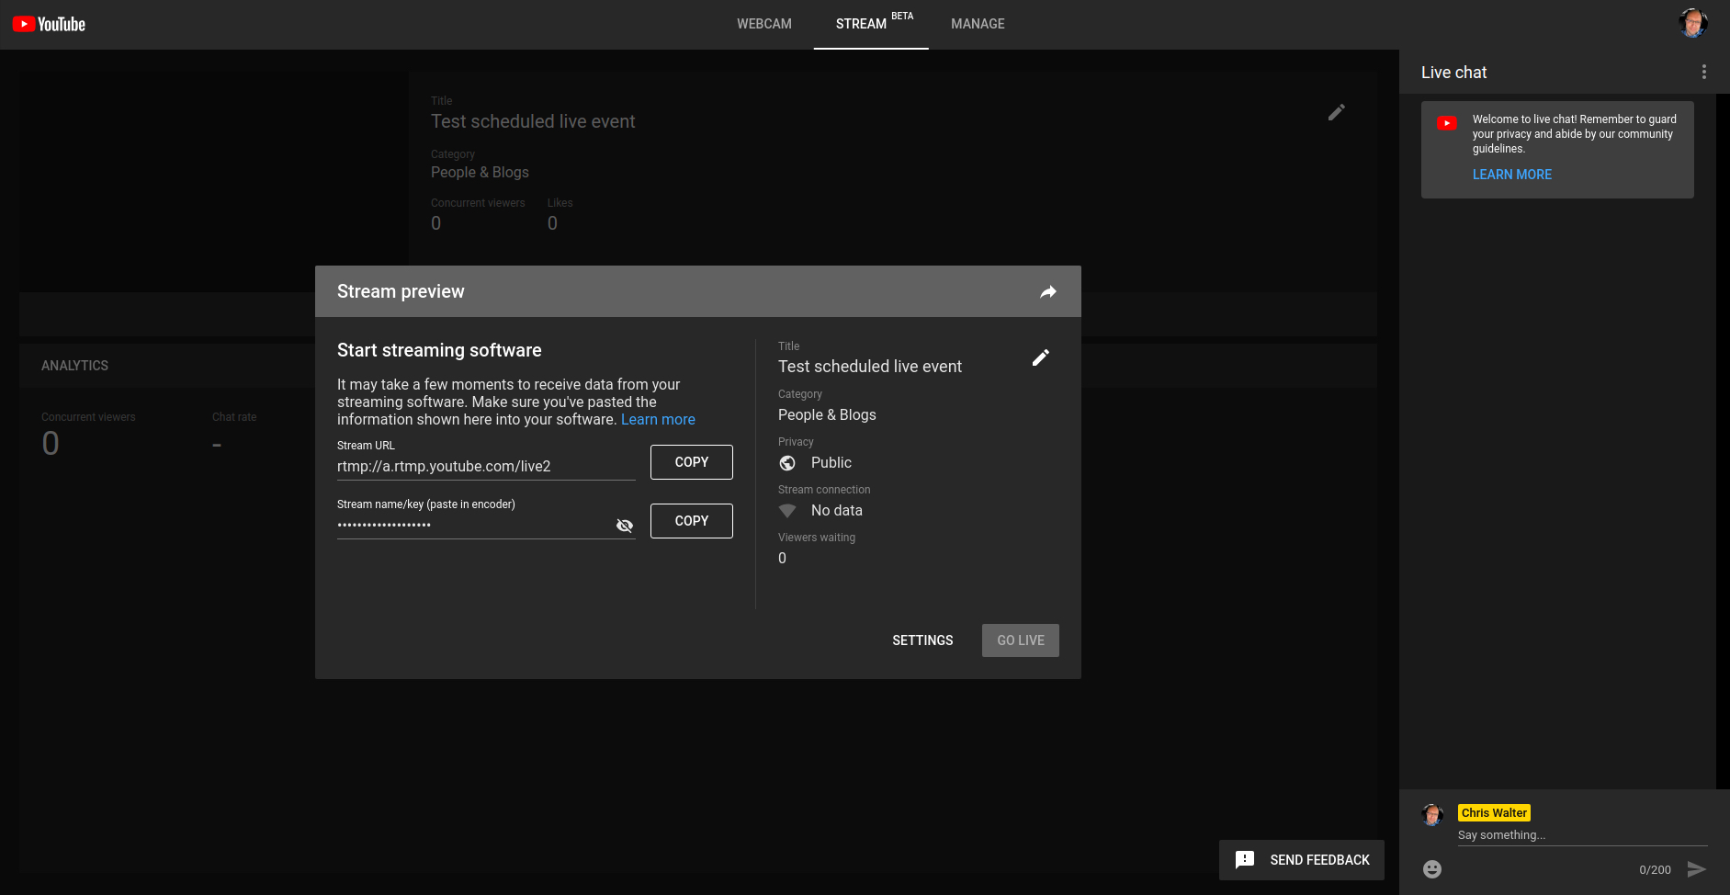Open Live chat three-dot options menu
This screenshot has width=1730, height=895.
click(1703, 72)
